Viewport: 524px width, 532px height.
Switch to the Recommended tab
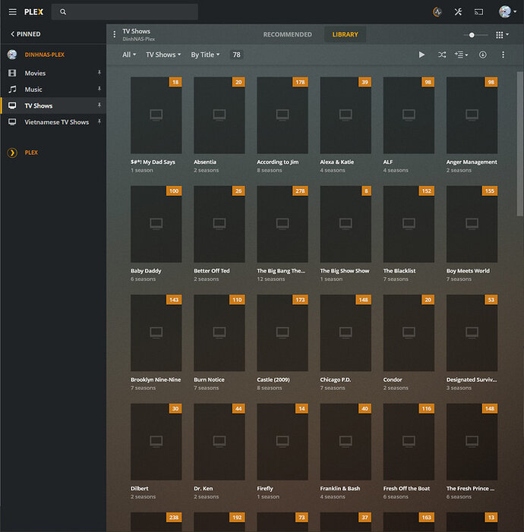tap(287, 35)
